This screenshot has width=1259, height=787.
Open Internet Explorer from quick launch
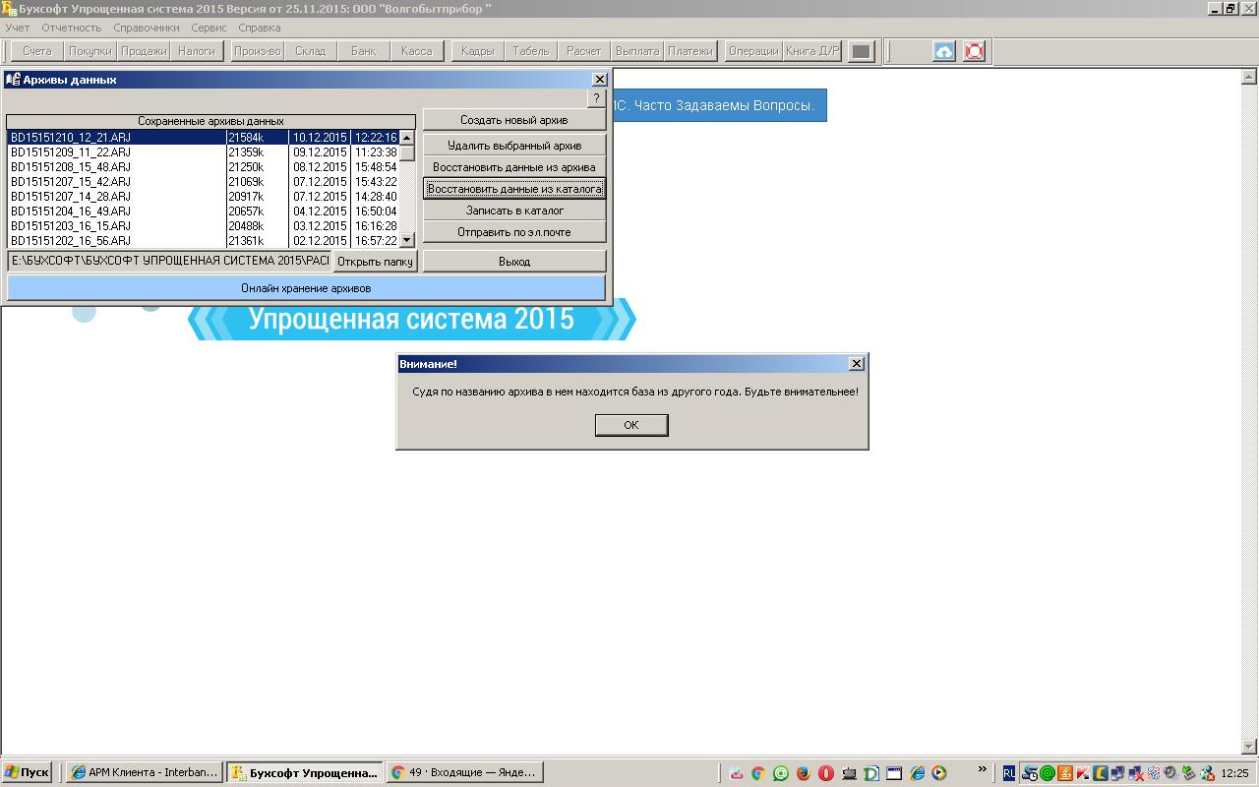(x=917, y=773)
